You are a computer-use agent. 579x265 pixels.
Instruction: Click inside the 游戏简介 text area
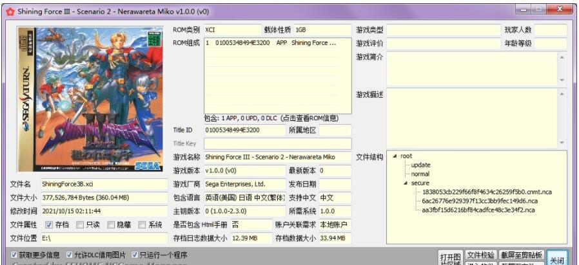point(472,69)
